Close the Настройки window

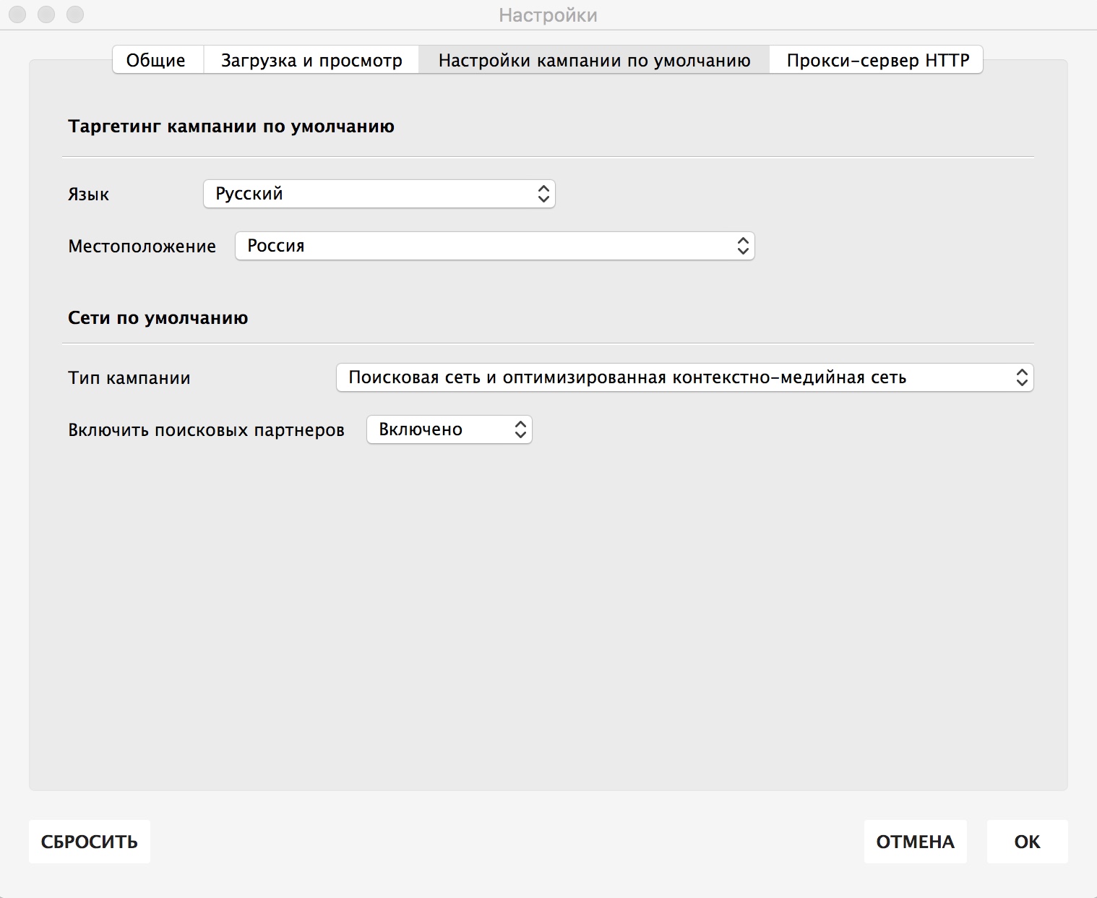pos(17,14)
